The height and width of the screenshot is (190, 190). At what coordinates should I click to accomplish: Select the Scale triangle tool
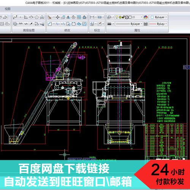pyautogui.click(x=84, y=17)
